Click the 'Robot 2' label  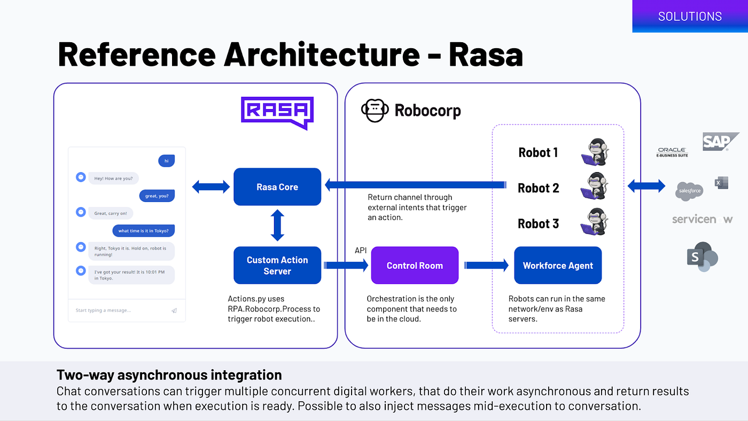tap(538, 188)
